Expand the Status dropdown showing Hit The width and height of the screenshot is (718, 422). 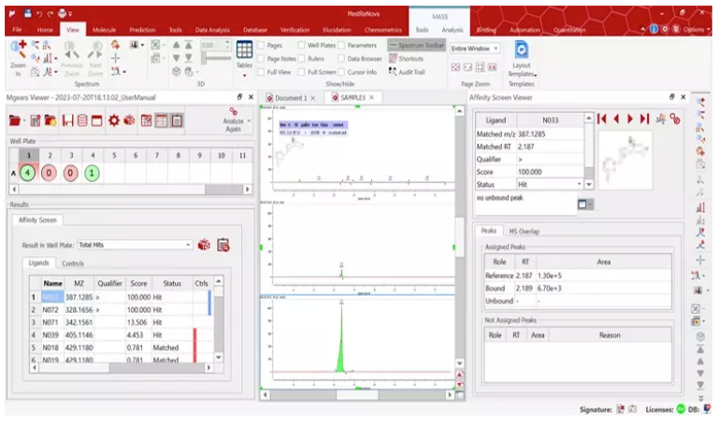(578, 185)
